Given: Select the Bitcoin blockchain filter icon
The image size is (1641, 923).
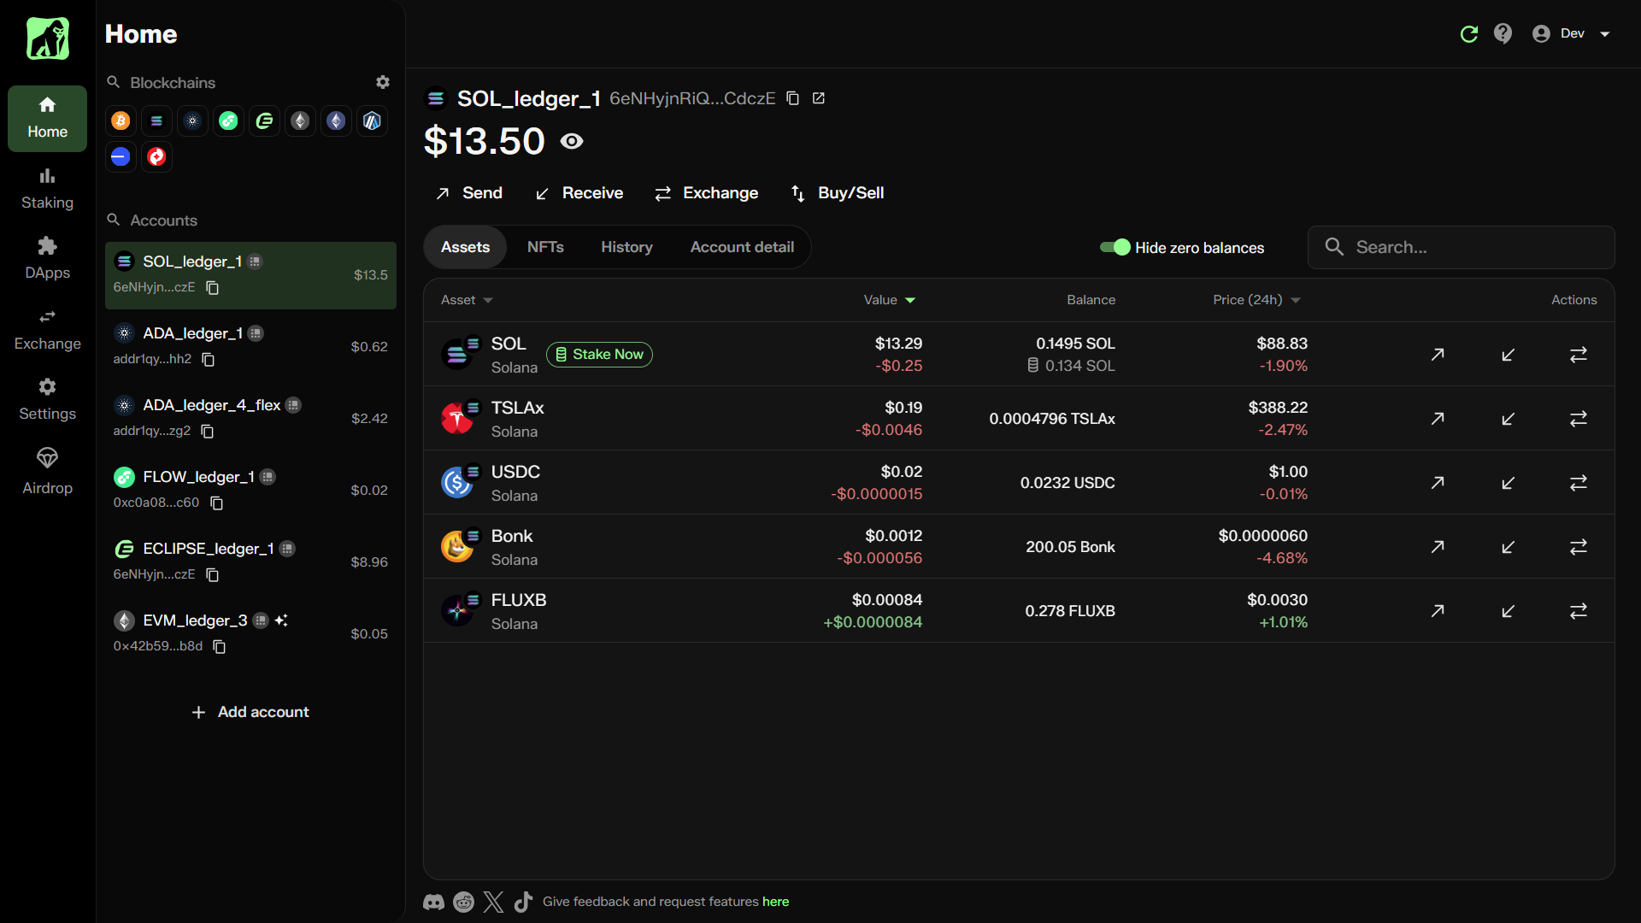Looking at the screenshot, I should coord(121,121).
